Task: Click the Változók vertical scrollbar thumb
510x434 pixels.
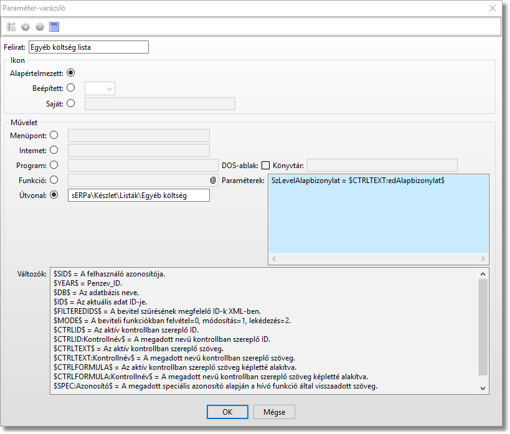Action: click(x=483, y=327)
